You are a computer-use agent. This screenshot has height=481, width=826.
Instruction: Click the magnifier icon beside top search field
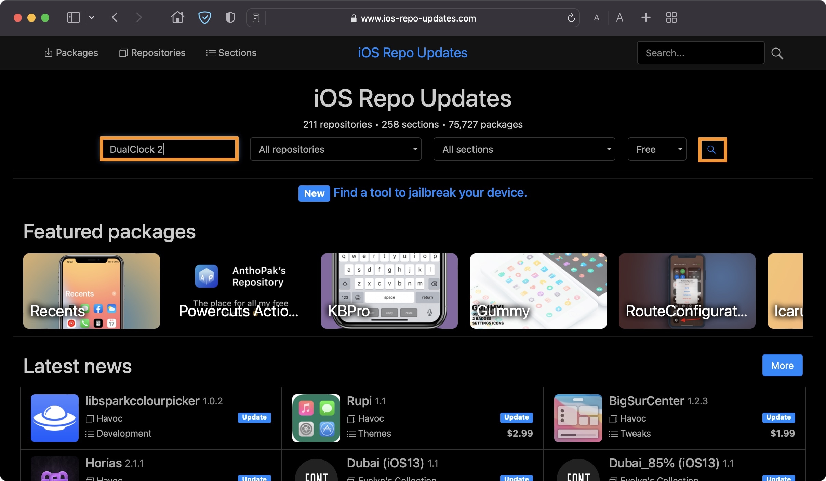pyautogui.click(x=777, y=53)
